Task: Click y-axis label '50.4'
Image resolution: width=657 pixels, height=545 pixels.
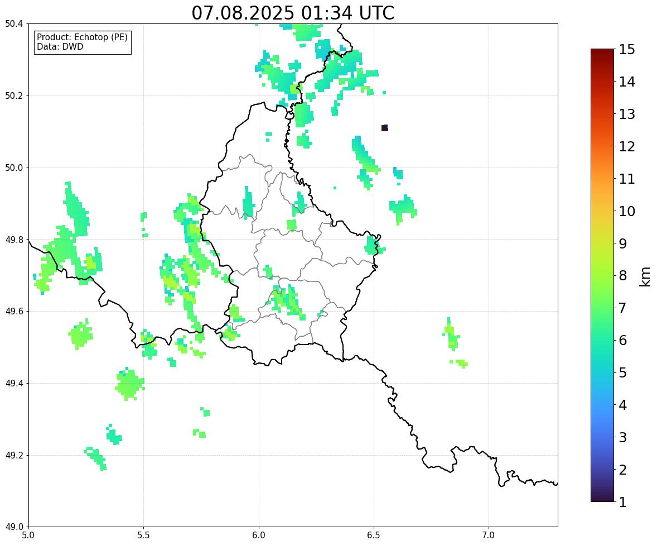Action: click(x=14, y=24)
